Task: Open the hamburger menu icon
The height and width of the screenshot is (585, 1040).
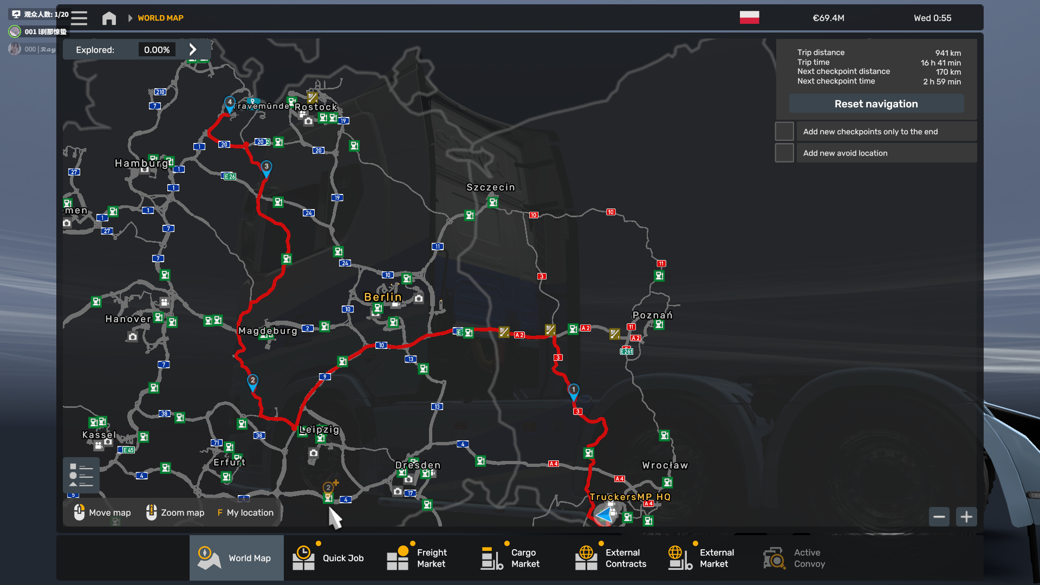Action: (79, 18)
